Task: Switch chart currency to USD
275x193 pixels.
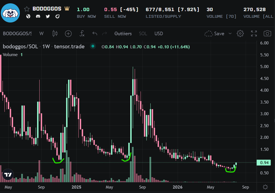Action: pos(159,33)
